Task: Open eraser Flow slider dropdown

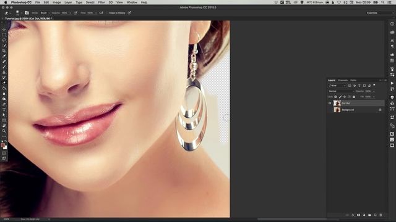Action: point(96,13)
